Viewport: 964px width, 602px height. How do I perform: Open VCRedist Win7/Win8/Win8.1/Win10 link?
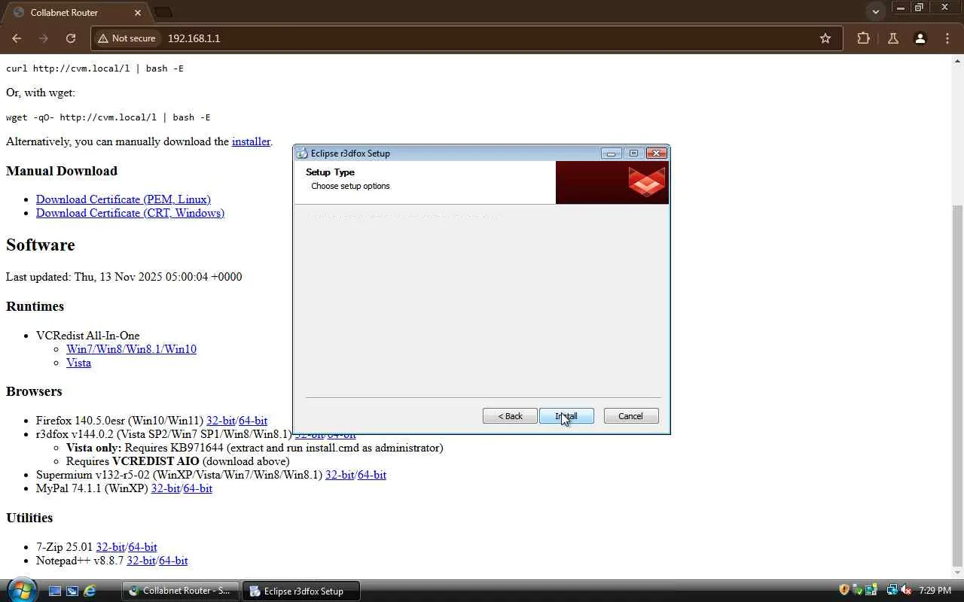[131, 349]
